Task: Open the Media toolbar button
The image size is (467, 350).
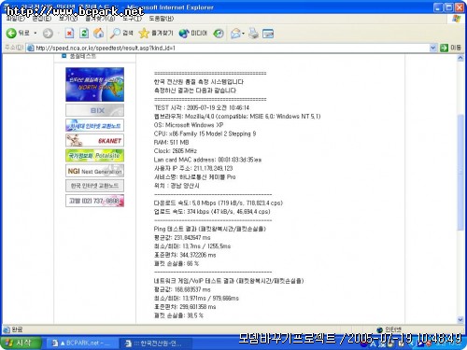Action: click(x=192, y=33)
